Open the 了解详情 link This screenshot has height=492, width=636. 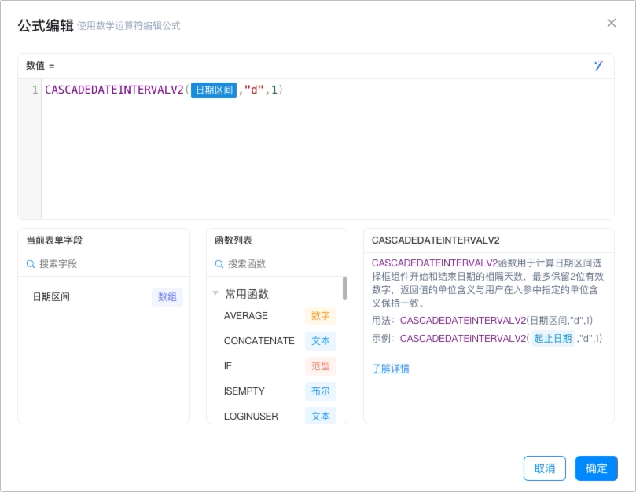click(391, 369)
